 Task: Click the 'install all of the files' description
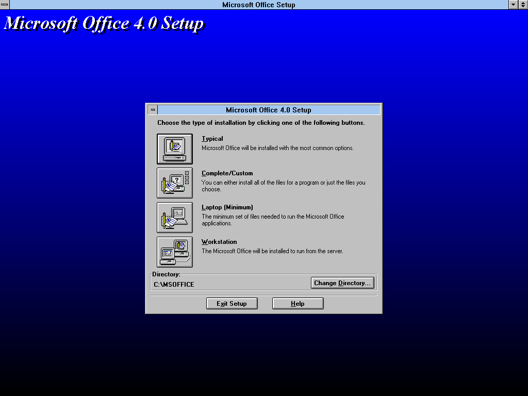pyautogui.click(x=284, y=186)
